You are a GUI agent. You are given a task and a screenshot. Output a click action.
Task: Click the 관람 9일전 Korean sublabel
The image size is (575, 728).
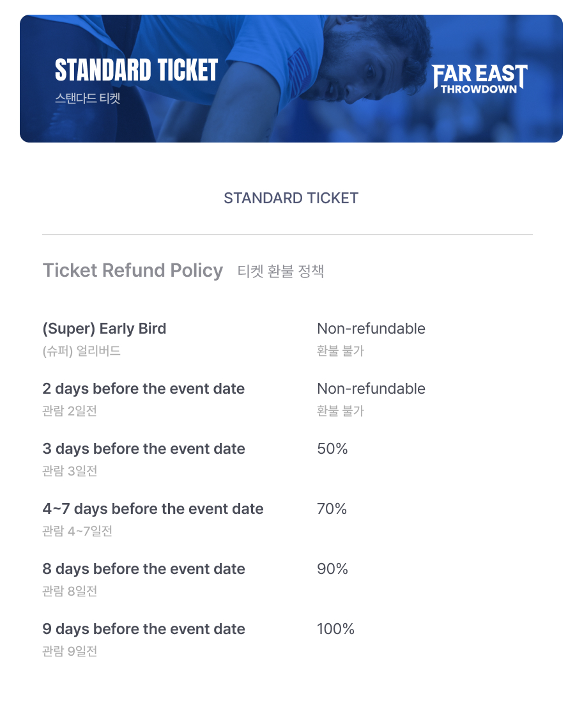(70, 651)
